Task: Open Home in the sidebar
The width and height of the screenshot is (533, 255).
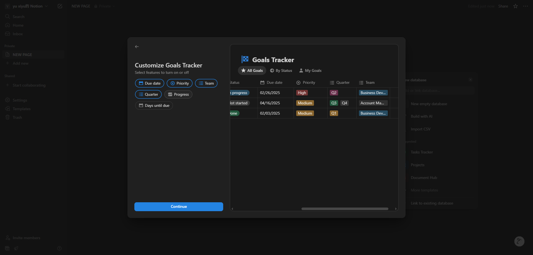Action: tap(33, 25)
